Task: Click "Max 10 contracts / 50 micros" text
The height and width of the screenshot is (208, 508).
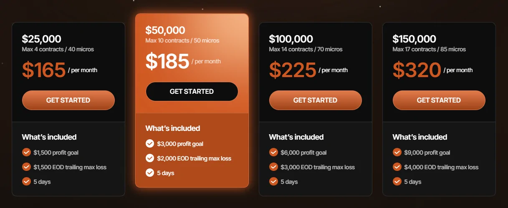Action: tap(182, 40)
